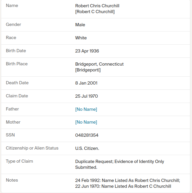Viewport: 192px width, 193px height.
Task: Click the SSN number 048281354
Action: pyautogui.click(x=87, y=135)
